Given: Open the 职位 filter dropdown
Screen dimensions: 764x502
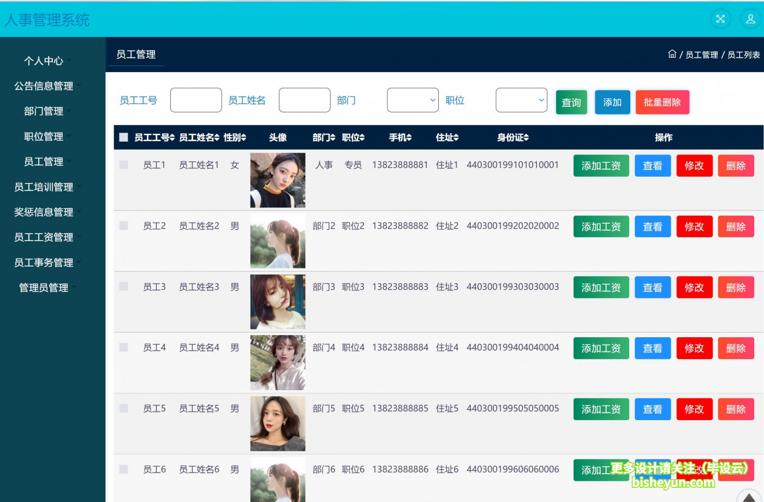Looking at the screenshot, I should point(521,100).
